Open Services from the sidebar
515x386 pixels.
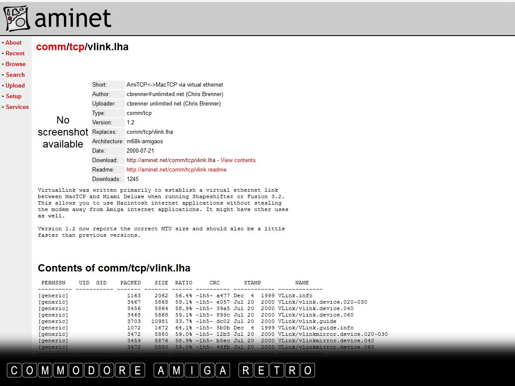pyautogui.click(x=17, y=107)
